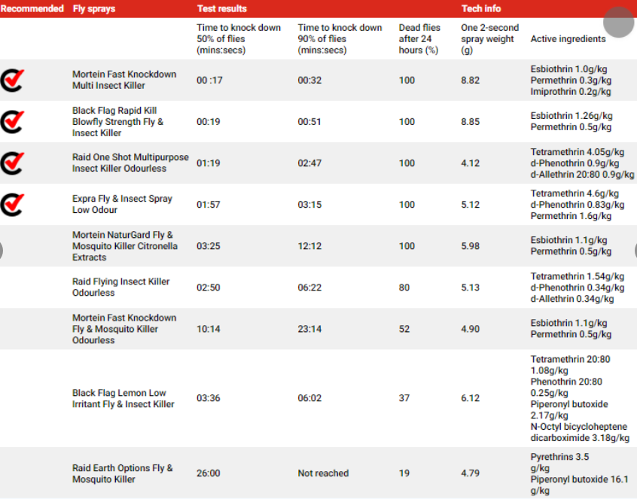Select the "Time to knock down 90% of flies" subheader
The width and height of the screenshot is (637, 499).
pos(340,38)
